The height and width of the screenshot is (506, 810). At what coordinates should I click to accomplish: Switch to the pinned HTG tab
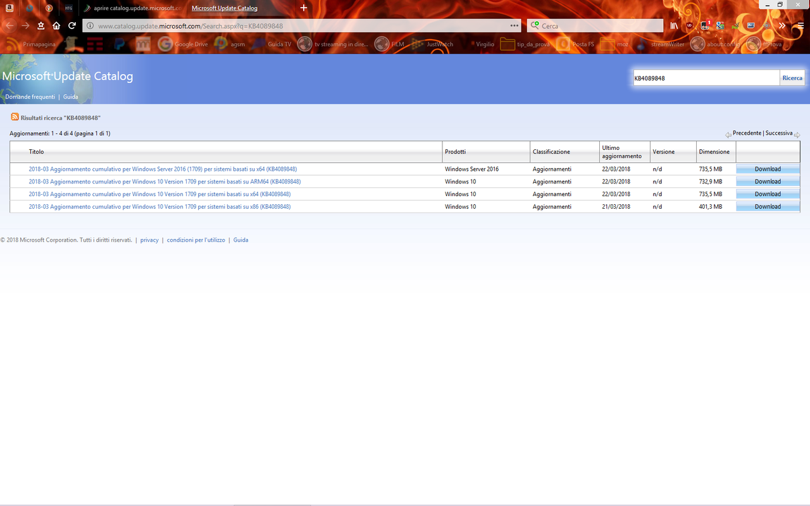68,8
